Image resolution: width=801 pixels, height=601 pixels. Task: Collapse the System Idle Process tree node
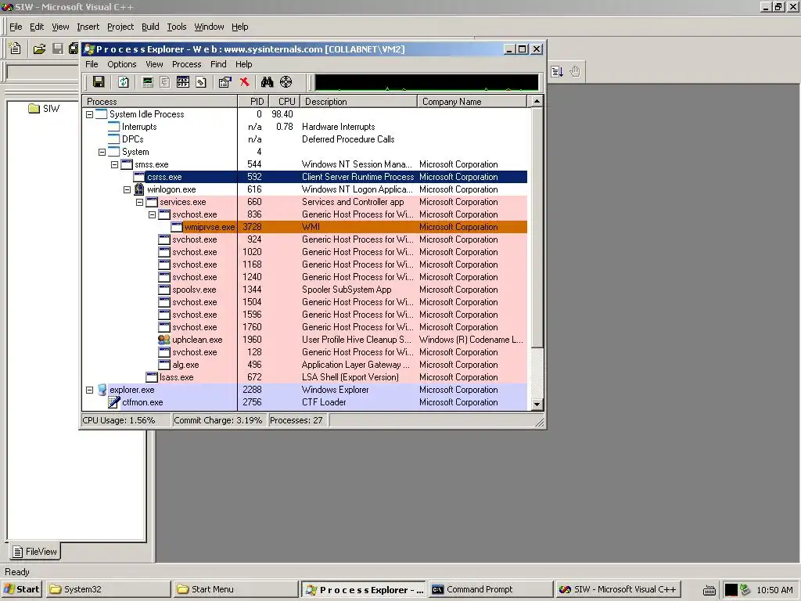89,114
